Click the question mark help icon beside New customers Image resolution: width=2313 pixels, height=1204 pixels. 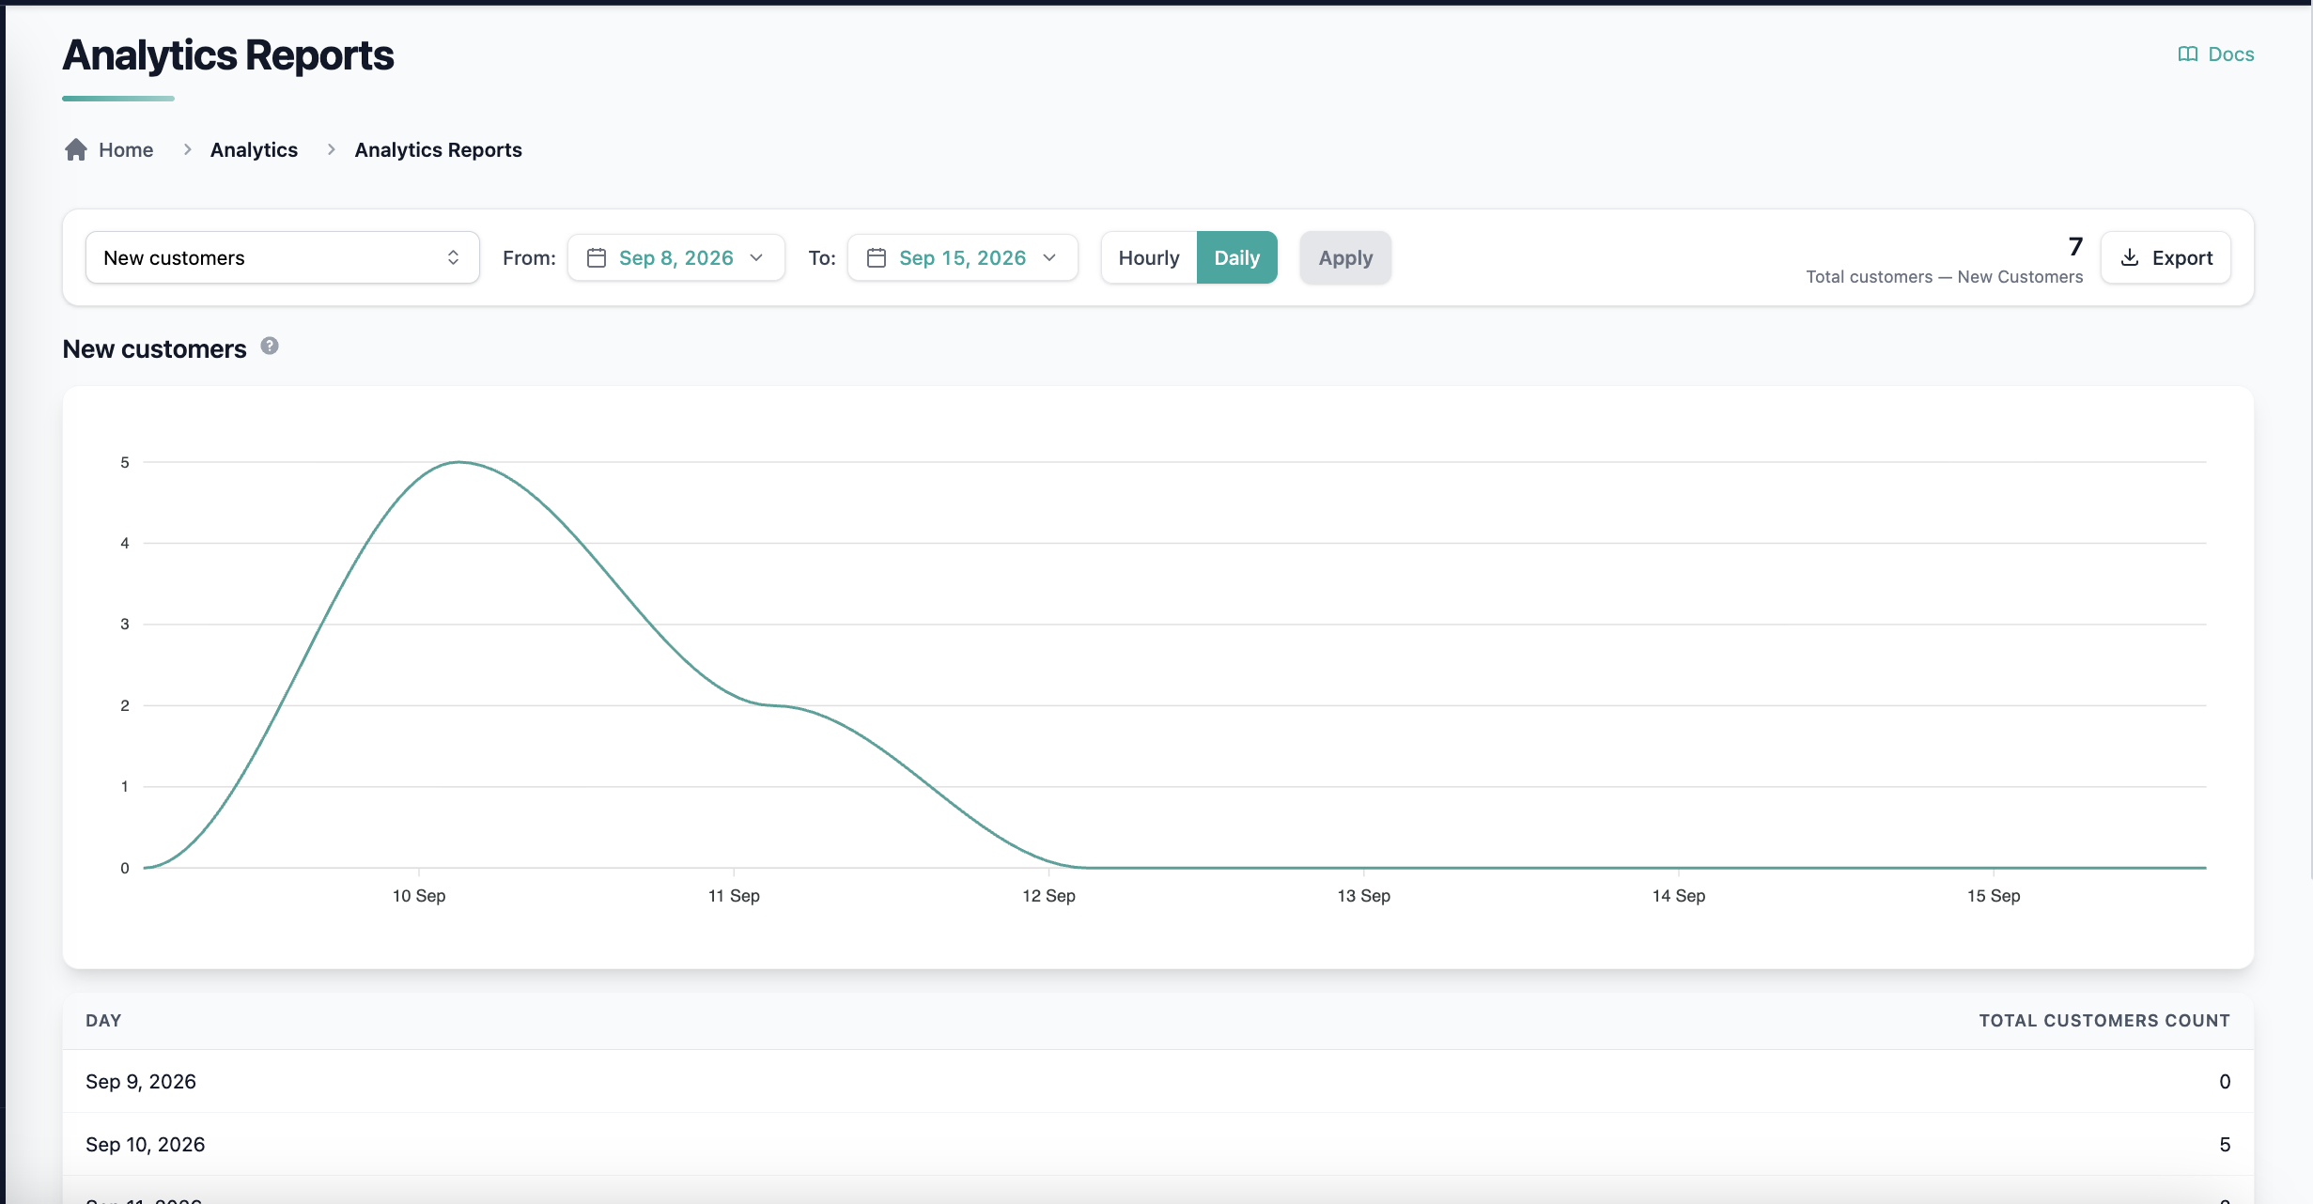pos(270,346)
